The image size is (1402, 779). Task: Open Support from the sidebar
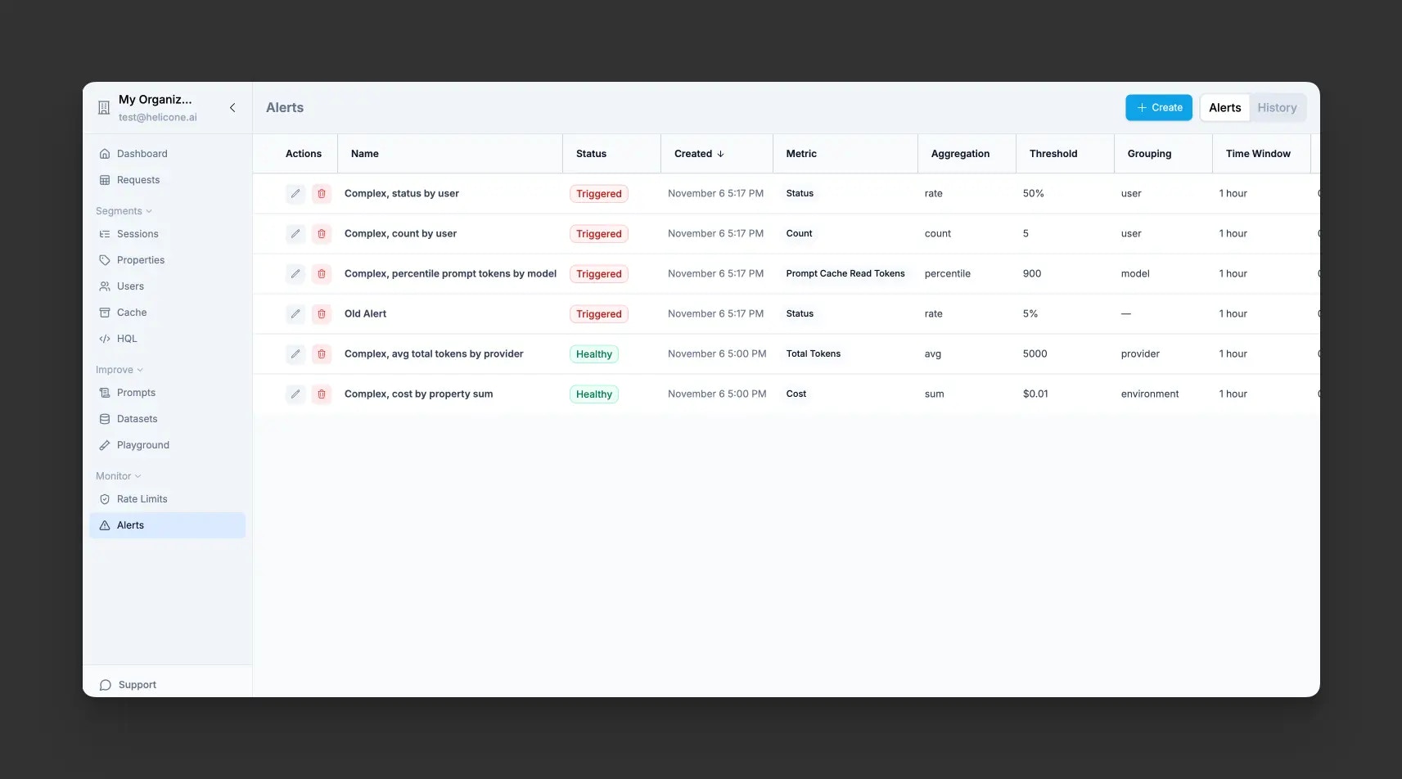pyautogui.click(x=136, y=684)
